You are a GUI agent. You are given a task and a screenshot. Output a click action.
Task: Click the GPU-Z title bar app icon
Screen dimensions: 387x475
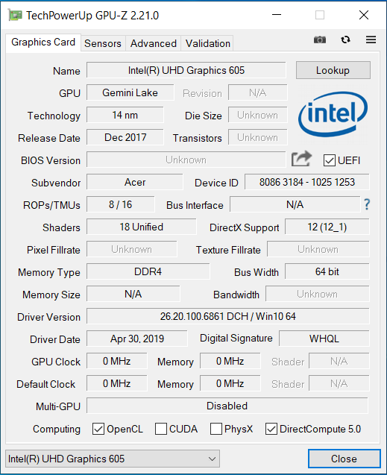15,15
